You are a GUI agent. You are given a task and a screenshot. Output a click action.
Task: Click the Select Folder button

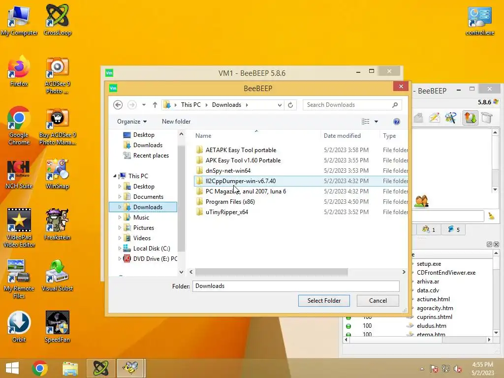coord(324,301)
